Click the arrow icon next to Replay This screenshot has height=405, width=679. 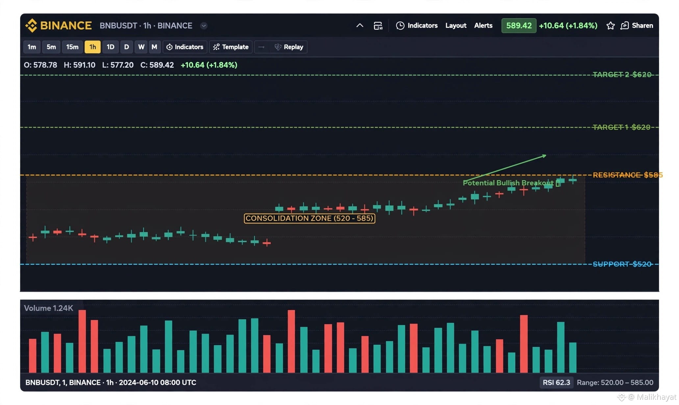261,47
